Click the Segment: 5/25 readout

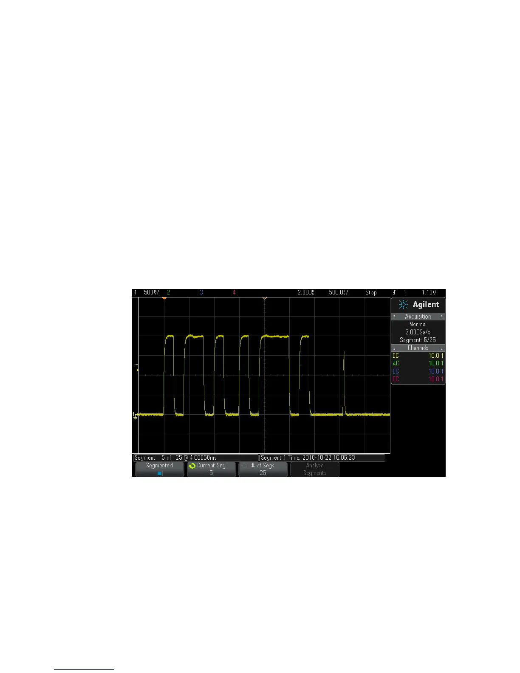418,340
